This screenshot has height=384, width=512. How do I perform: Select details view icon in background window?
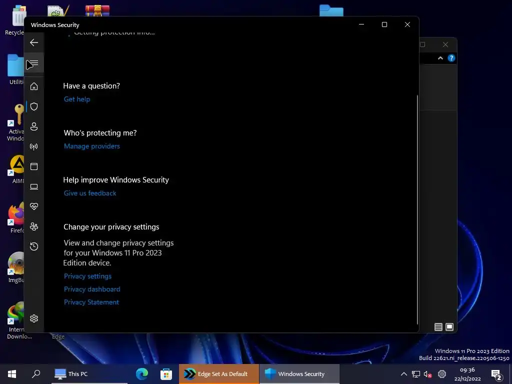tap(438, 327)
